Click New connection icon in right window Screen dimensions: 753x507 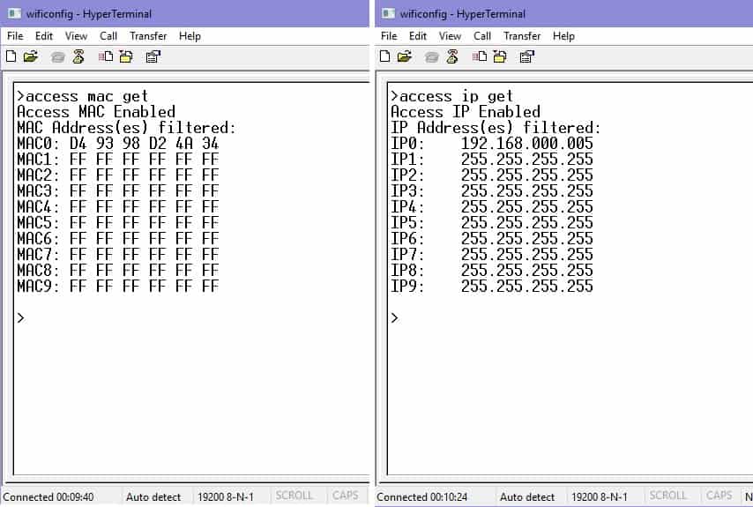[385, 56]
